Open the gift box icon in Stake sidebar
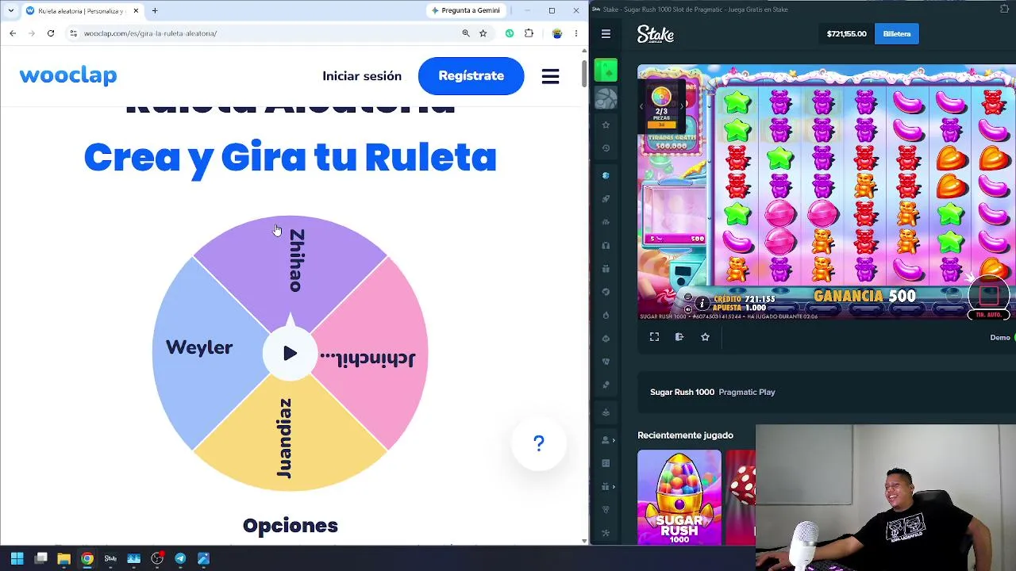Image resolution: width=1016 pixels, height=571 pixels. pyautogui.click(x=606, y=269)
